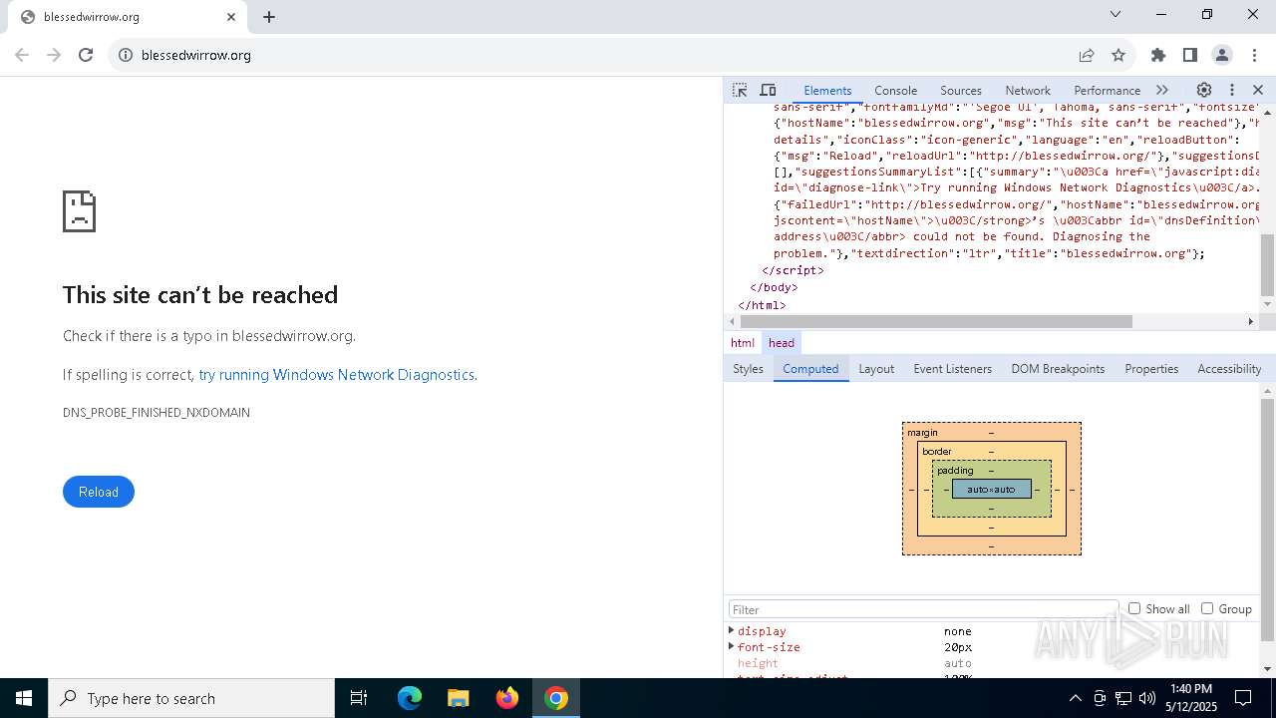Open Task View on taskbar
1276x718 pixels.
[x=359, y=698]
